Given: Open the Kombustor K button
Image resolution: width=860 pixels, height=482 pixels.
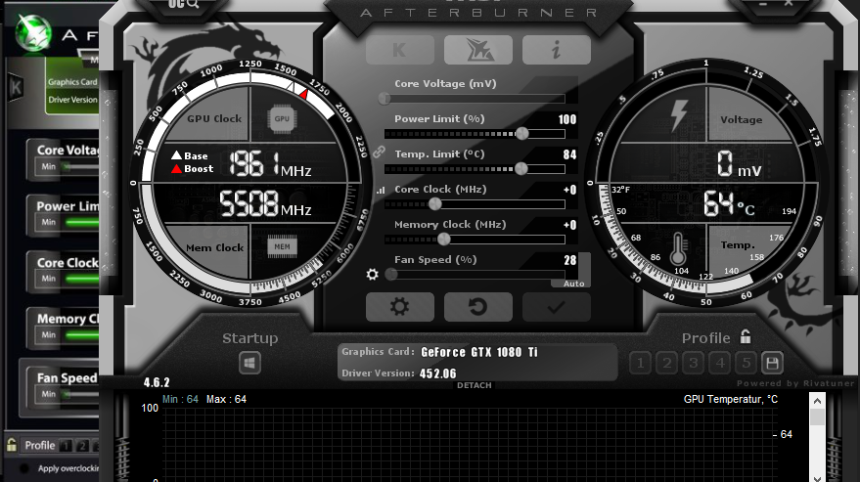Looking at the screenshot, I should (400, 50).
